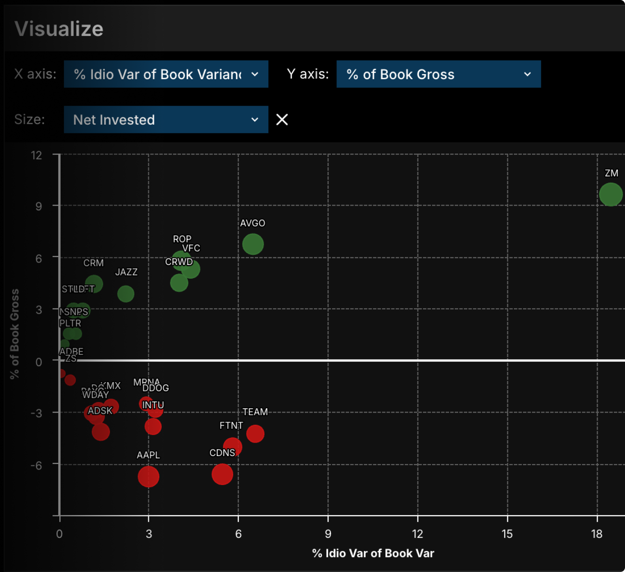Click the '-3' tick label on the vertical axis
This screenshot has width=625, height=572.
[36, 413]
